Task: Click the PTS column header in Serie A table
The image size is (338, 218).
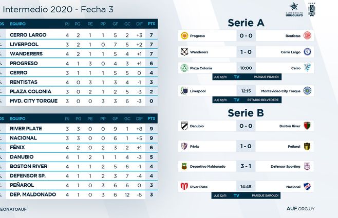Action: coord(152,24)
